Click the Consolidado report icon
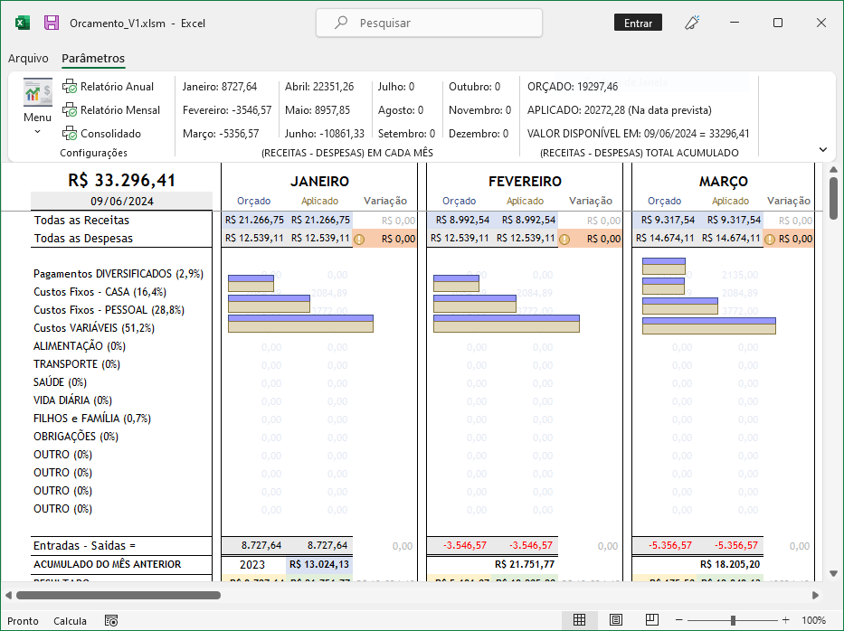Screen dimensions: 844x631 click(70, 134)
